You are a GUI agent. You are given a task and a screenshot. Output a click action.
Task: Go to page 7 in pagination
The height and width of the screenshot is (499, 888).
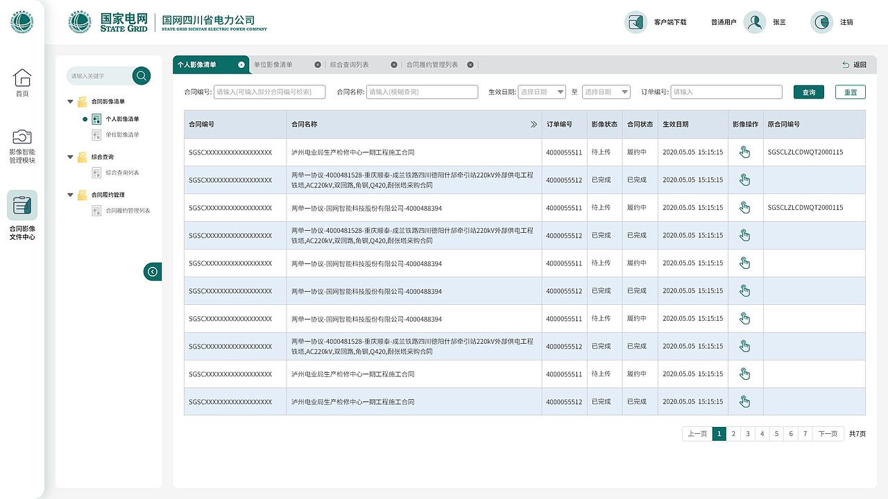point(805,434)
